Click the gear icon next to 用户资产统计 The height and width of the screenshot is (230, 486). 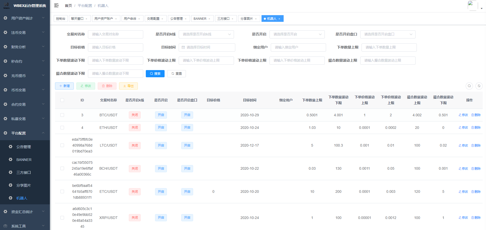[x=5, y=18]
